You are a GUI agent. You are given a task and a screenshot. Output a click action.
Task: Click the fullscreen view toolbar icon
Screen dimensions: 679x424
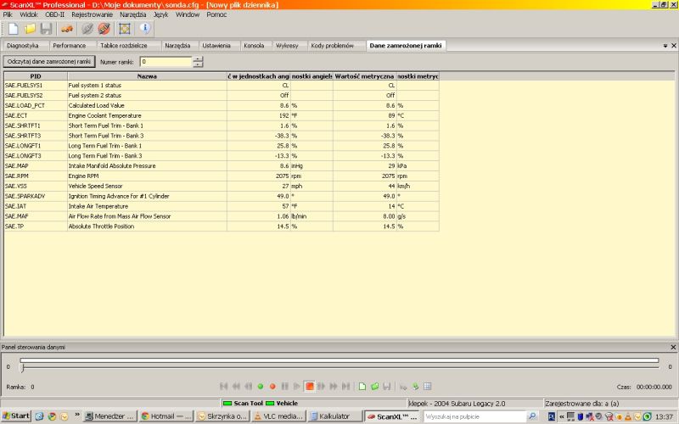(125, 29)
